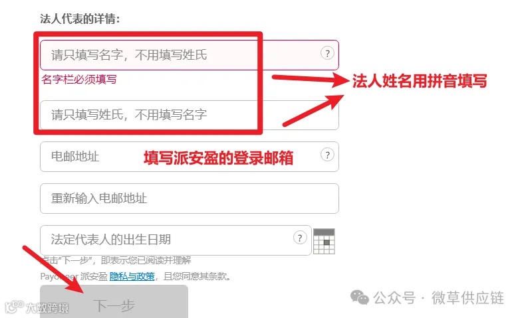Viewport: 520px width, 318px height.
Task: Click red note 填写派安盈的登录邮箱
Action: (219, 158)
